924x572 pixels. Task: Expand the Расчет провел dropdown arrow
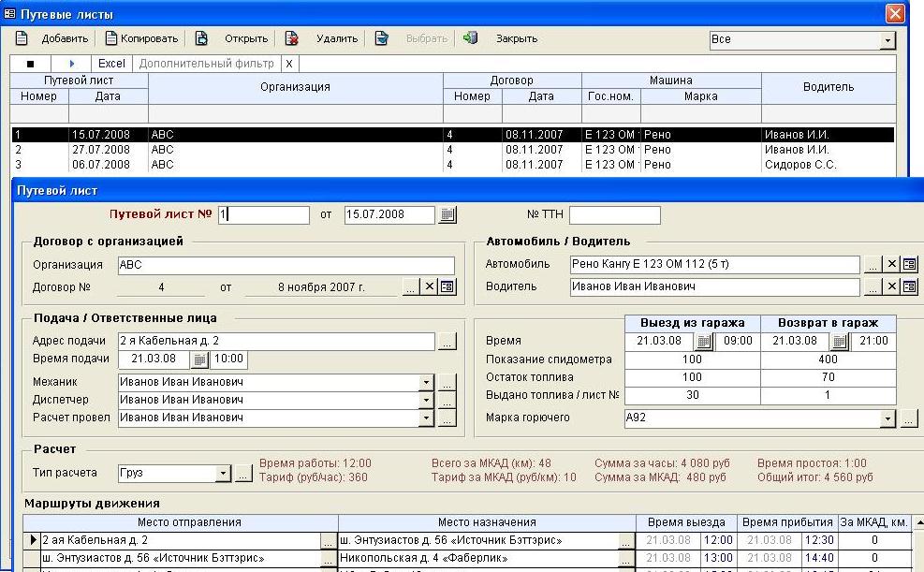(427, 418)
